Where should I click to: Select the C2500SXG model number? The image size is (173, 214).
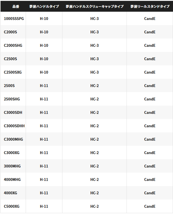(x=13, y=72)
